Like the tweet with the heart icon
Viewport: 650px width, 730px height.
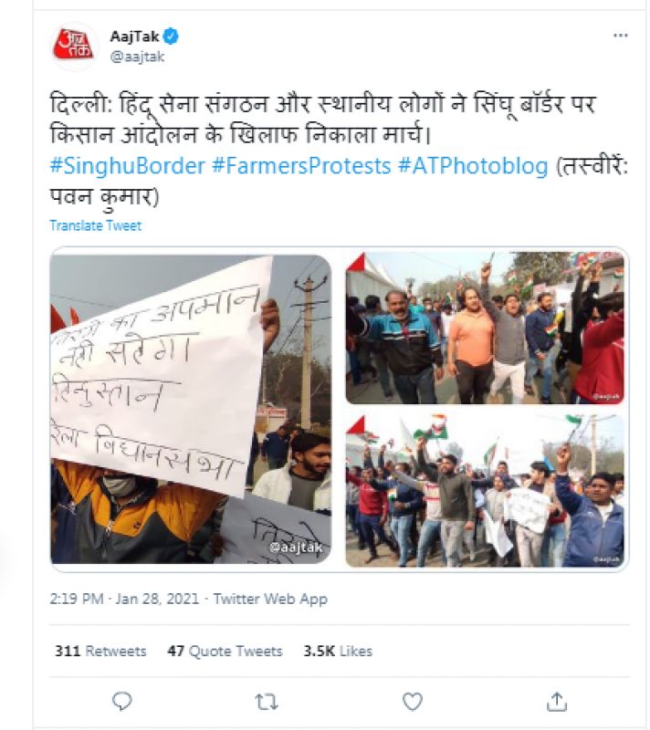pos(412,702)
